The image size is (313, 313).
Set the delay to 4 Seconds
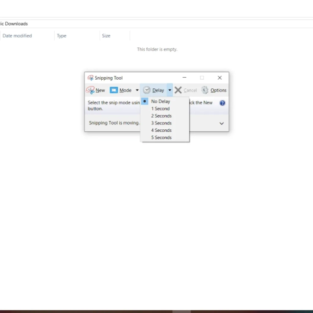pyautogui.click(x=161, y=130)
